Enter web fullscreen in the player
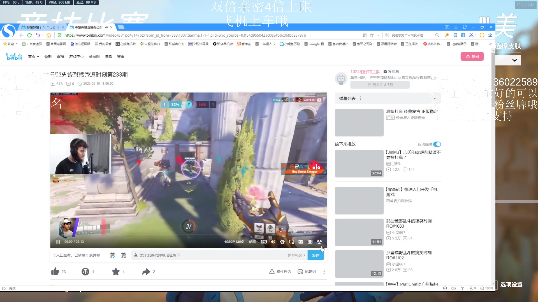This screenshot has width=538, height=302. coord(310,242)
